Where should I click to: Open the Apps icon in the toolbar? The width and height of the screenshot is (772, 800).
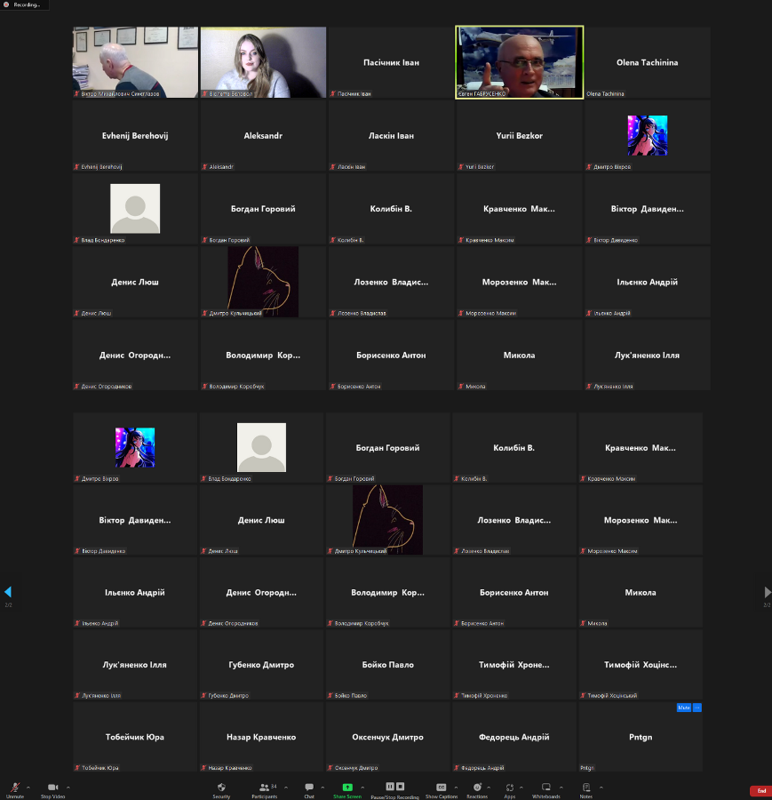[x=509, y=788]
